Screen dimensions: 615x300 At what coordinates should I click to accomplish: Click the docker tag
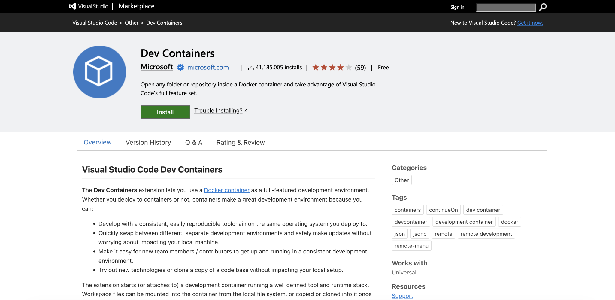[x=510, y=222]
